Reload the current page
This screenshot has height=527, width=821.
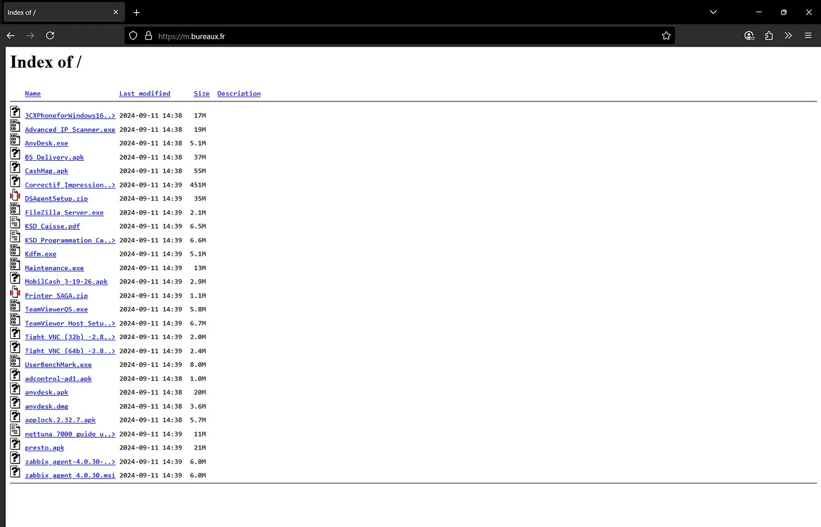pyautogui.click(x=50, y=36)
